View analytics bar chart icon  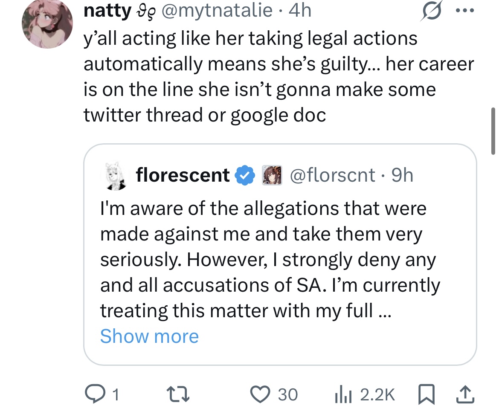[x=343, y=394]
